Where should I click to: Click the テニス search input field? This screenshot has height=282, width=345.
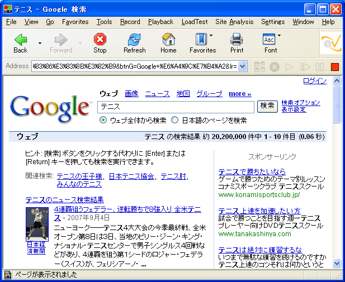coord(176,107)
